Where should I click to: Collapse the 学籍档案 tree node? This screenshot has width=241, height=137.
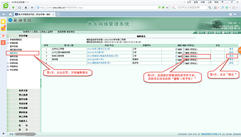pyautogui.click(x=8, y=43)
